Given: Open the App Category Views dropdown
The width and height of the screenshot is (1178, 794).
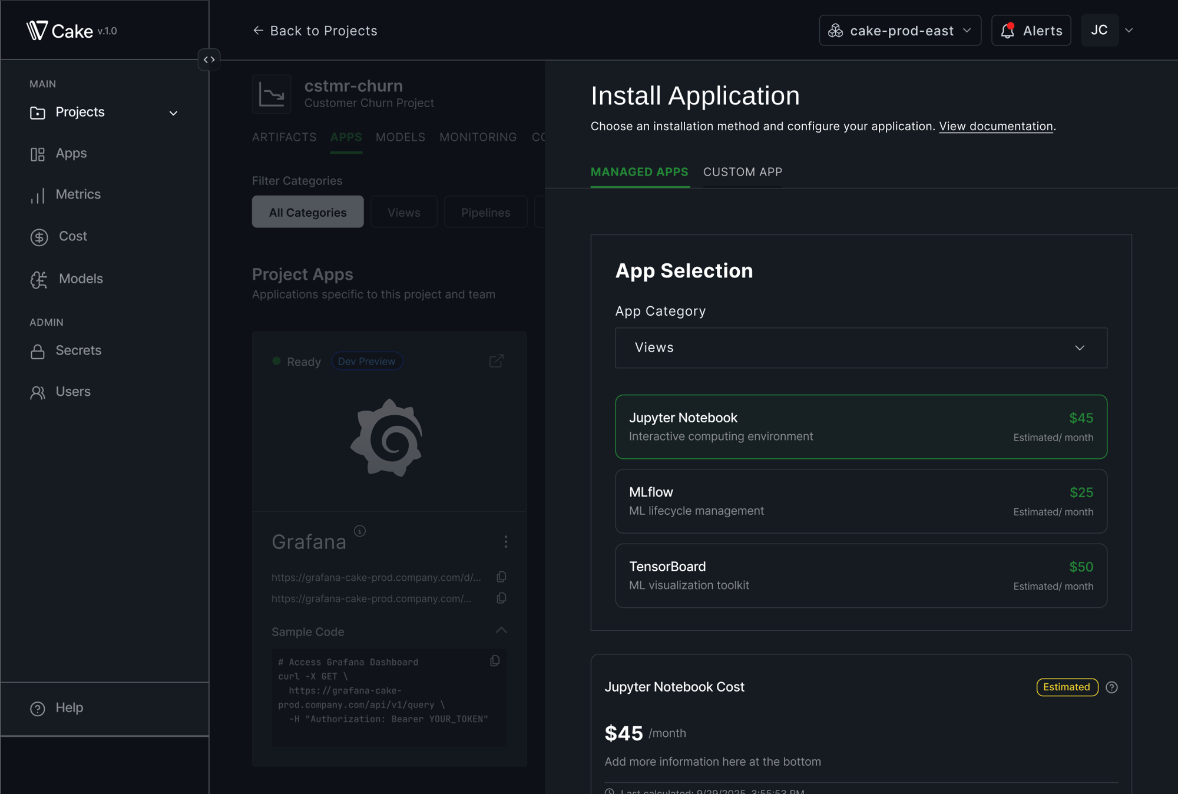Looking at the screenshot, I should pos(861,348).
